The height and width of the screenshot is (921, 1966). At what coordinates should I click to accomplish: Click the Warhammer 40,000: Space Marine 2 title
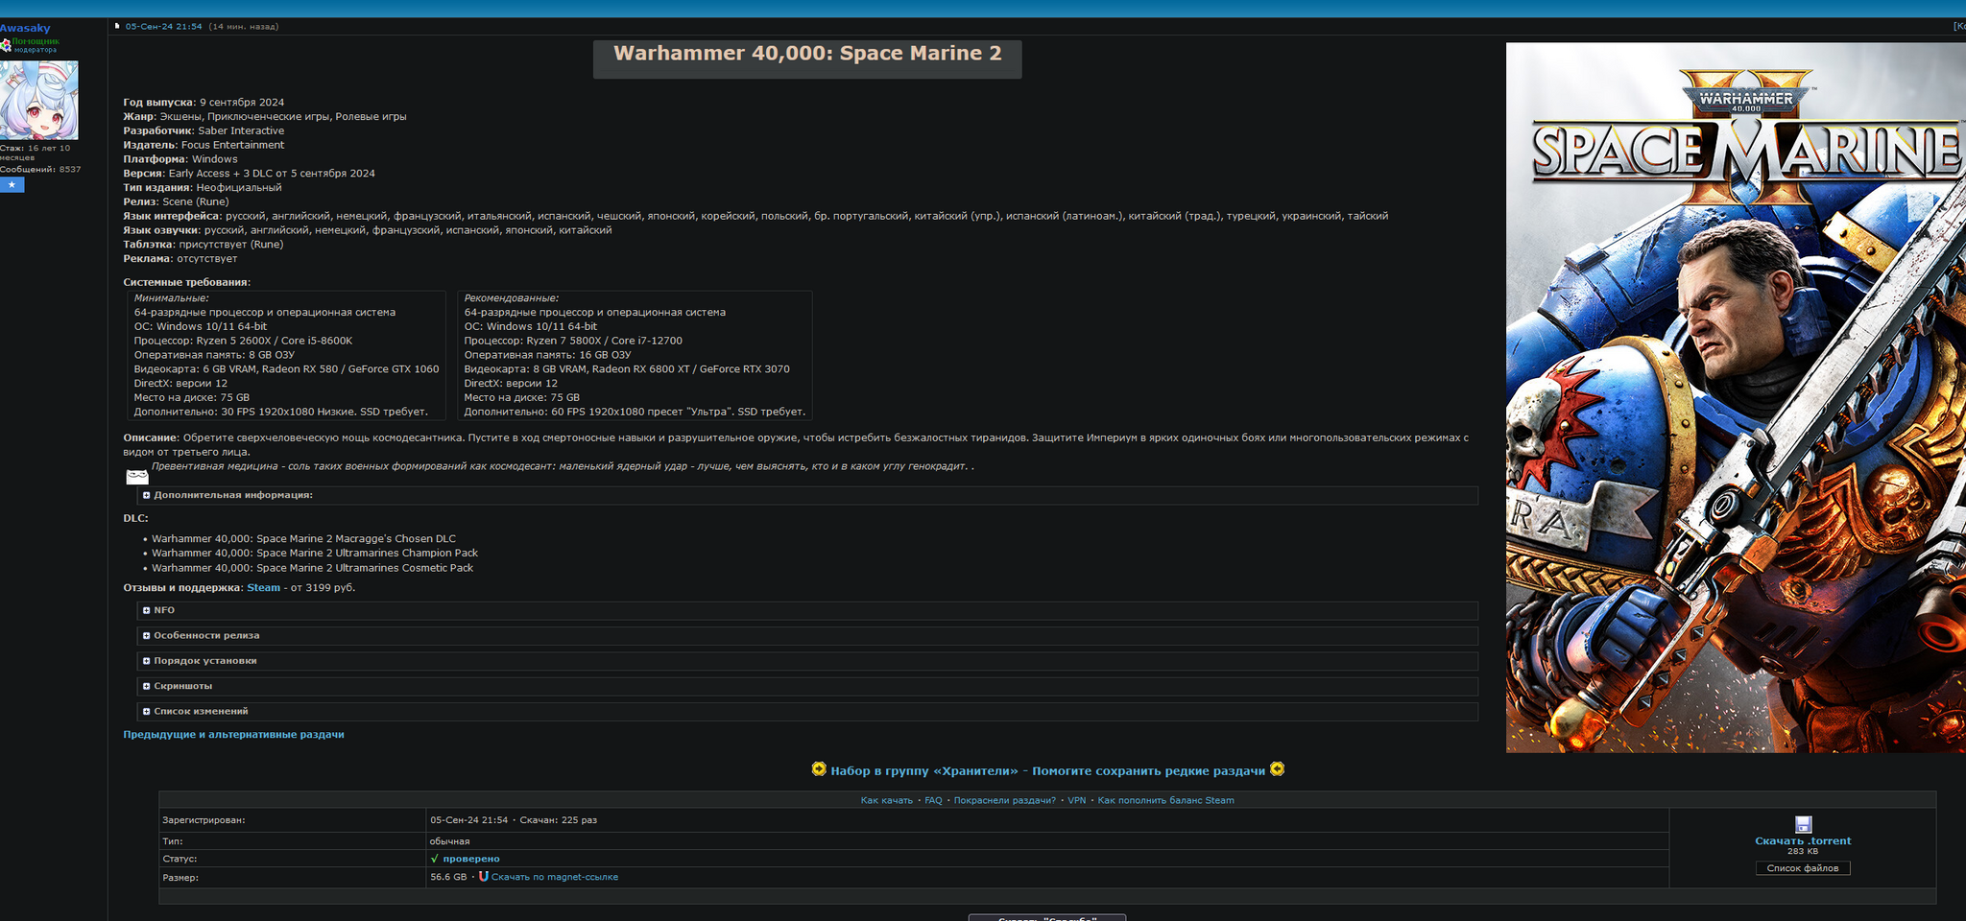(x=807, y=54)
